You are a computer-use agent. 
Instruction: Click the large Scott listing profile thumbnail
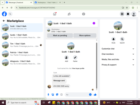click(x=118, y=26)
